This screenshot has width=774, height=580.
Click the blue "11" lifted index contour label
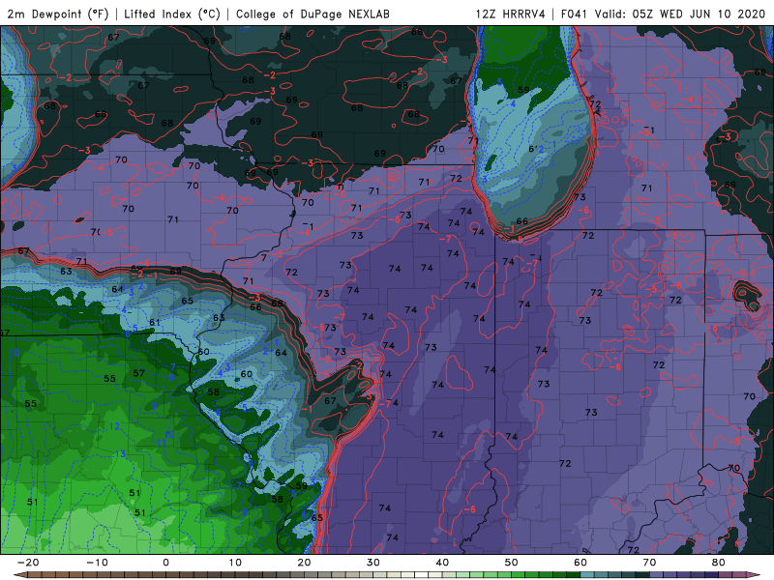[x=162, y=443]
